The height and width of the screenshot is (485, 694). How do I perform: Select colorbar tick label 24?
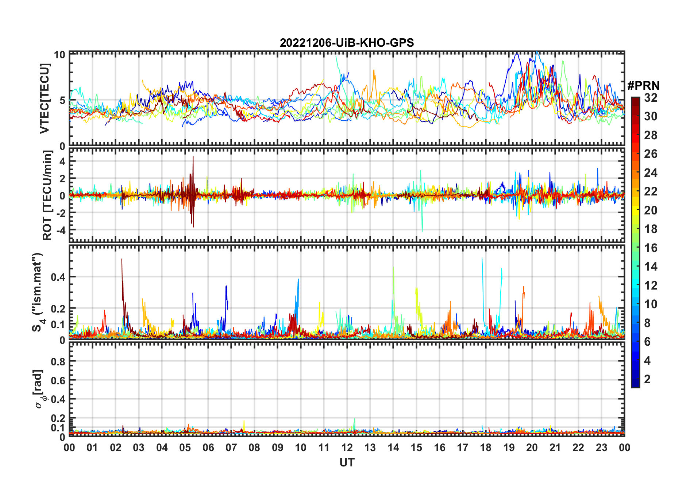[651, 173]
